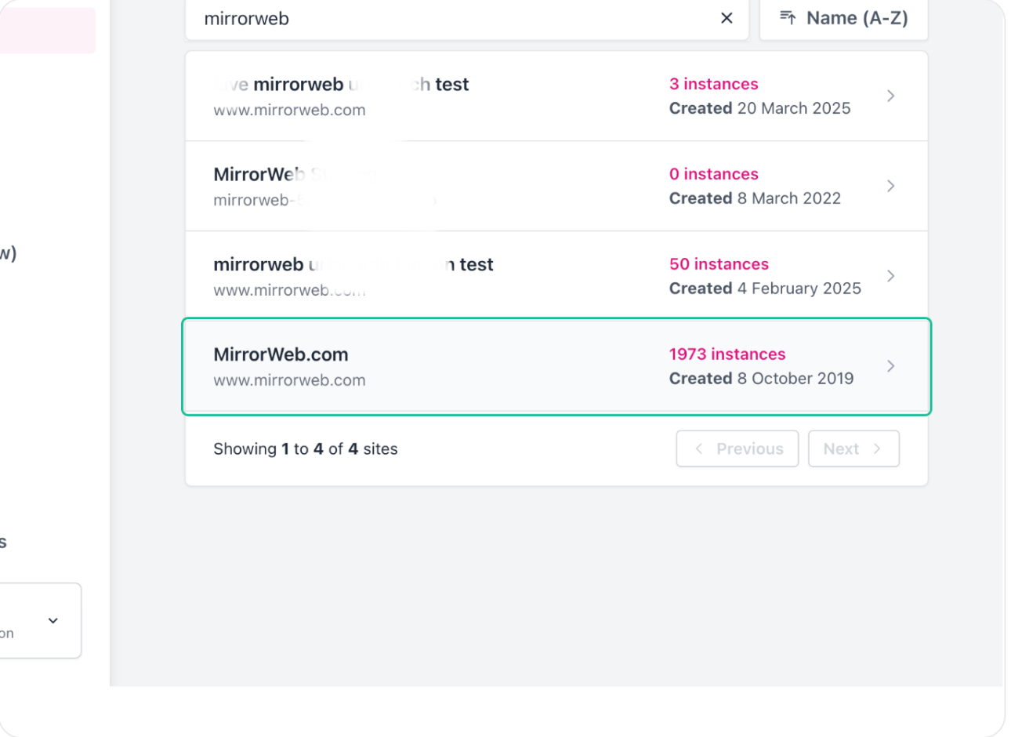Click the Created 20 March 2025 text
Screen dimensions: 1011x737
[x=759, y=108]
